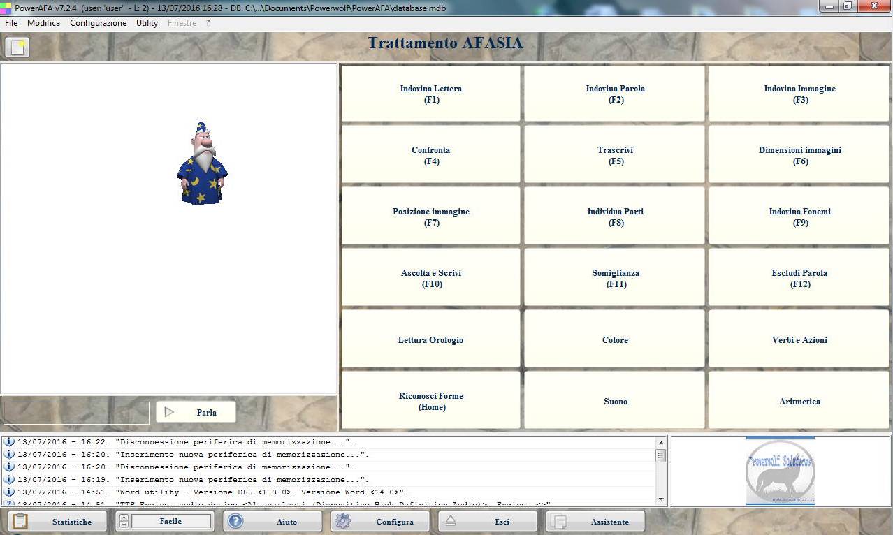Start the Verbi e Azioni exercise
893x535 pixels.
tap(799, 339)
